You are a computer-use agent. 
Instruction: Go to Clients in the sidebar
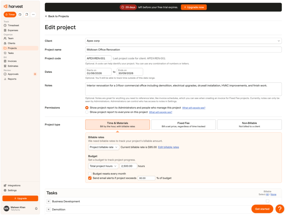coord(20,43)
